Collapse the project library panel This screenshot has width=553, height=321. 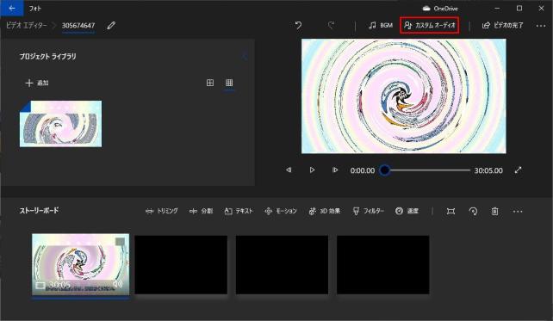(x=245, y=57)
